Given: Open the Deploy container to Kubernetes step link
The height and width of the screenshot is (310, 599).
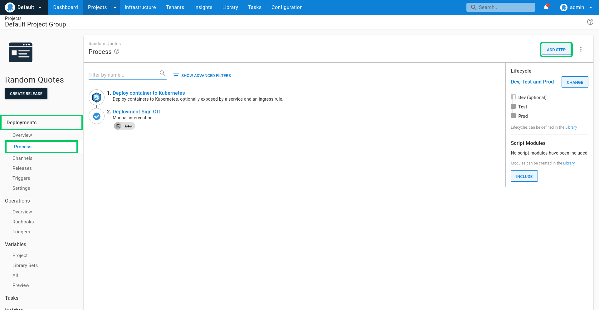Looking at the screenshot, I should point(149,93).
